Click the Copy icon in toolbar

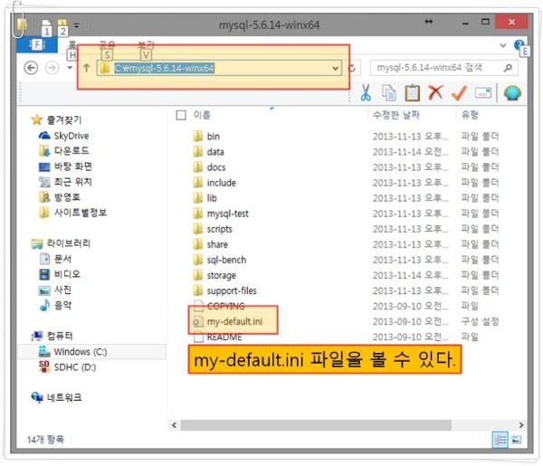tap(389, 93)
